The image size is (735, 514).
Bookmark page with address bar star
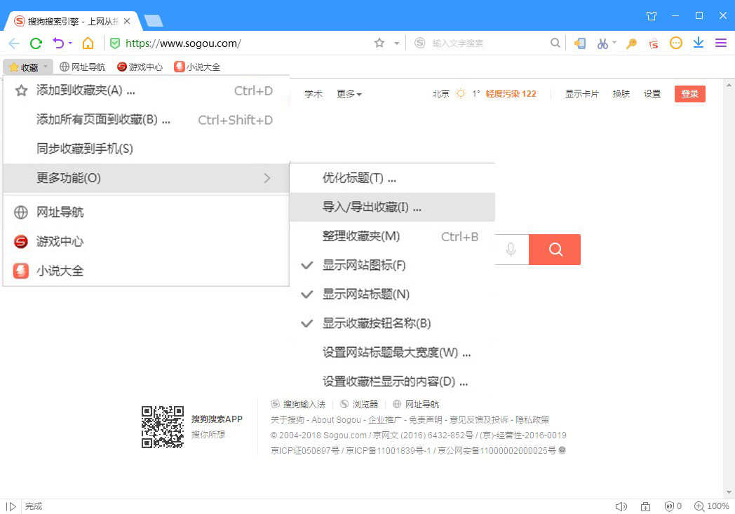(379, 43)
